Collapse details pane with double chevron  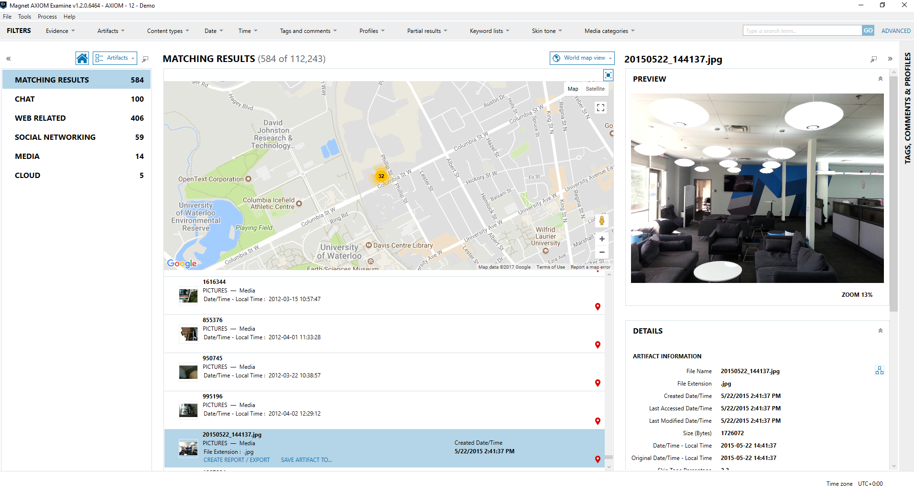coord(890,59)
